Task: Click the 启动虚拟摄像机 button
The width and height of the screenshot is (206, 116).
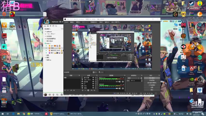Action: (x=152, y=83)
